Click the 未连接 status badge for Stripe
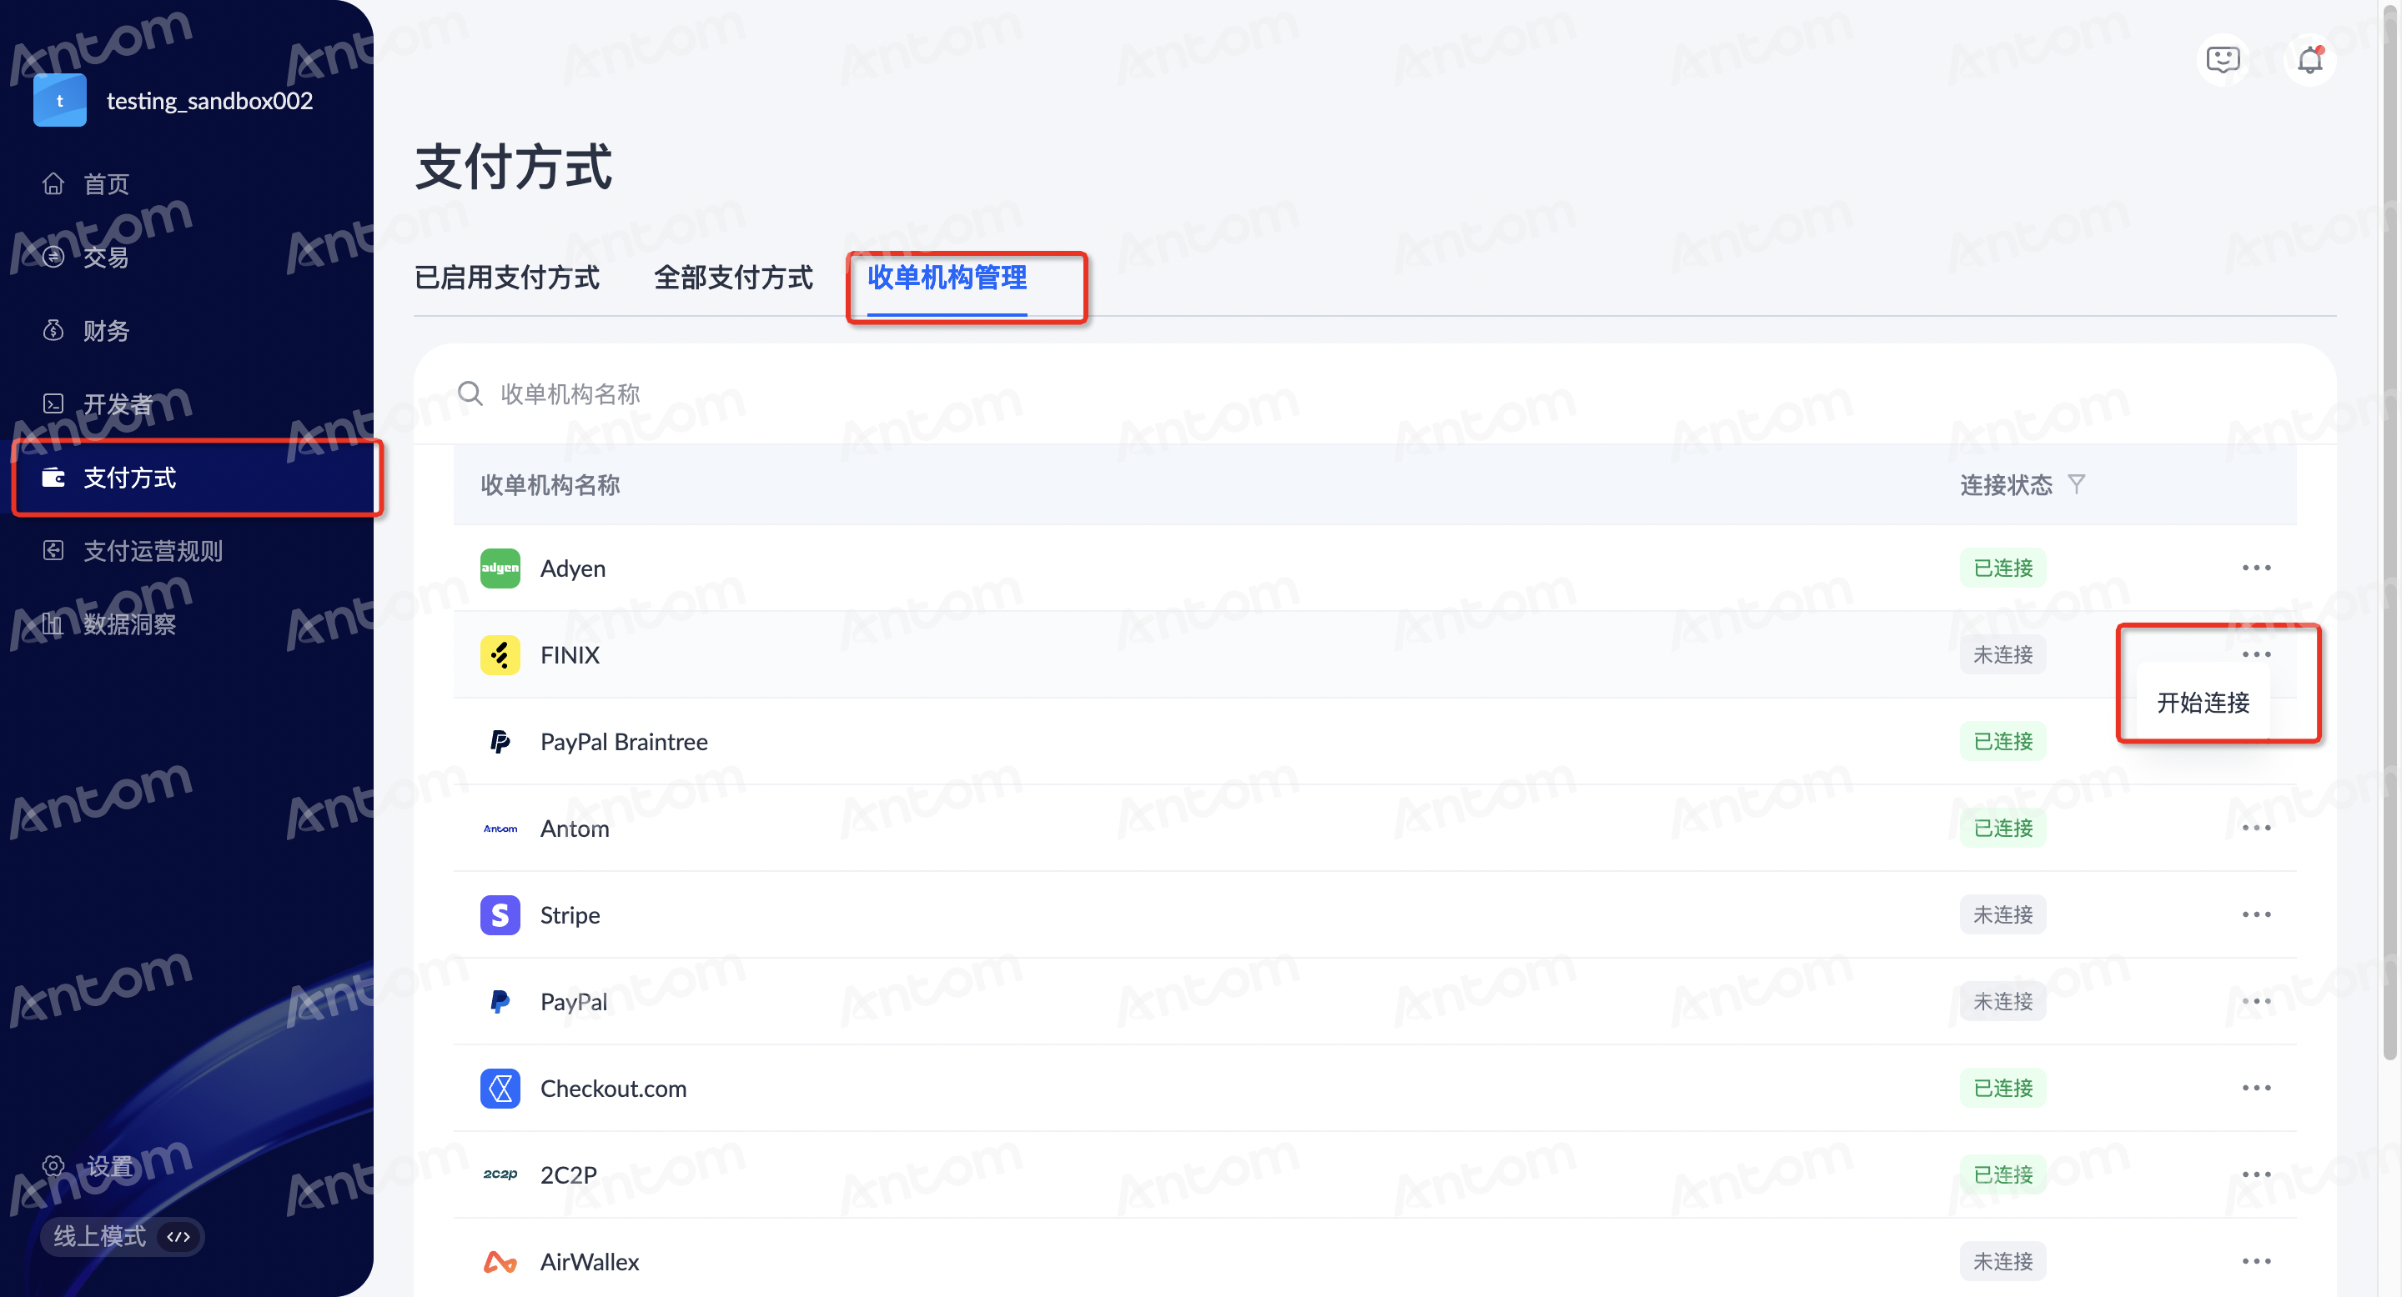The image size is (2402, 1297). [x=2003, y=915]
